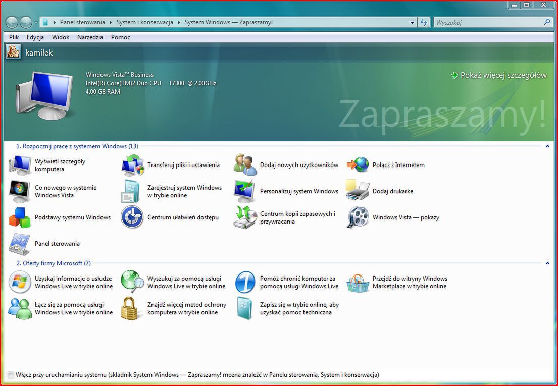The height and width of the screenshot is (386, 558).
Task: Click the 4,00 GB RAM text
Action: coord(103,92)
